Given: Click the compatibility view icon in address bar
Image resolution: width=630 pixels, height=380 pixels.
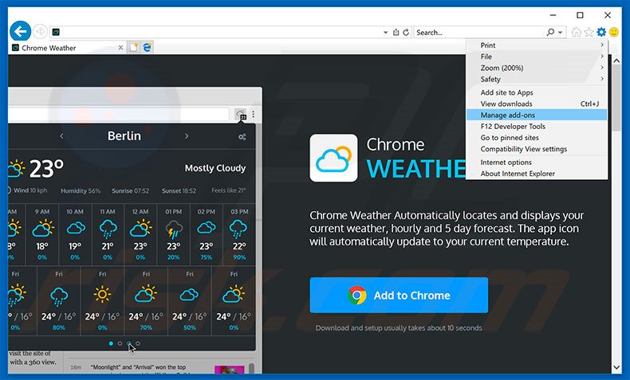Looking at the screenshot, I should click(396, 32).
